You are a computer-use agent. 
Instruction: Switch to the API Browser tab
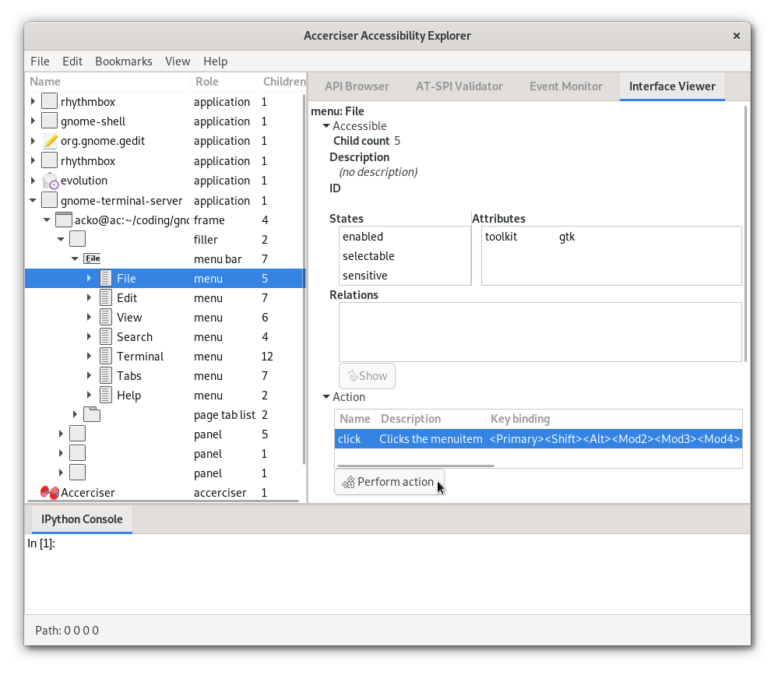357,86
